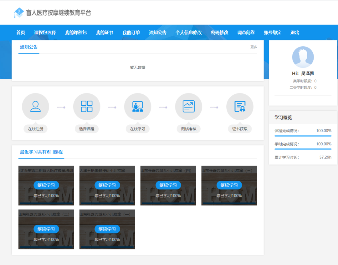Image resolution: width=338 pixels, height=265 pixels.
Task: Click the 测试考核 step label
Action: (x=189, y=129)
